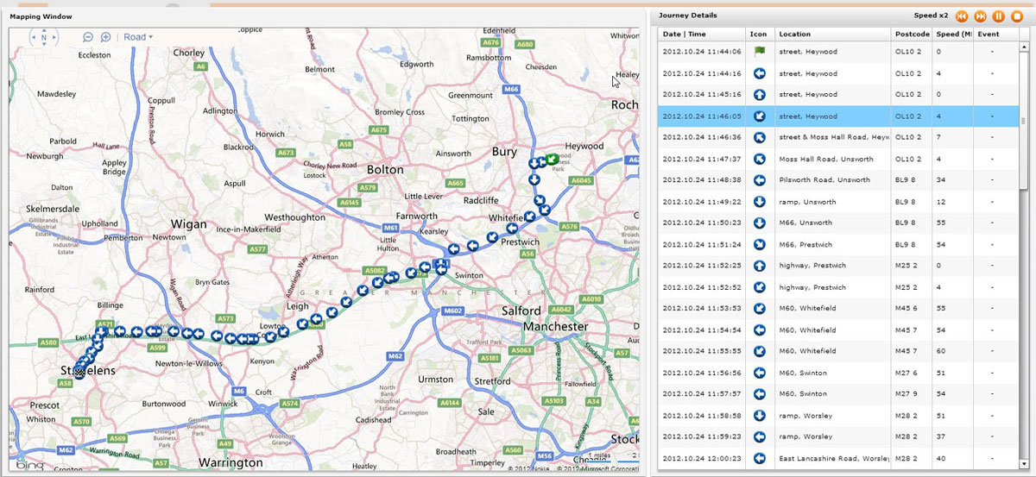Click the direction icon in 11:55:55 row

pos(759,352)
